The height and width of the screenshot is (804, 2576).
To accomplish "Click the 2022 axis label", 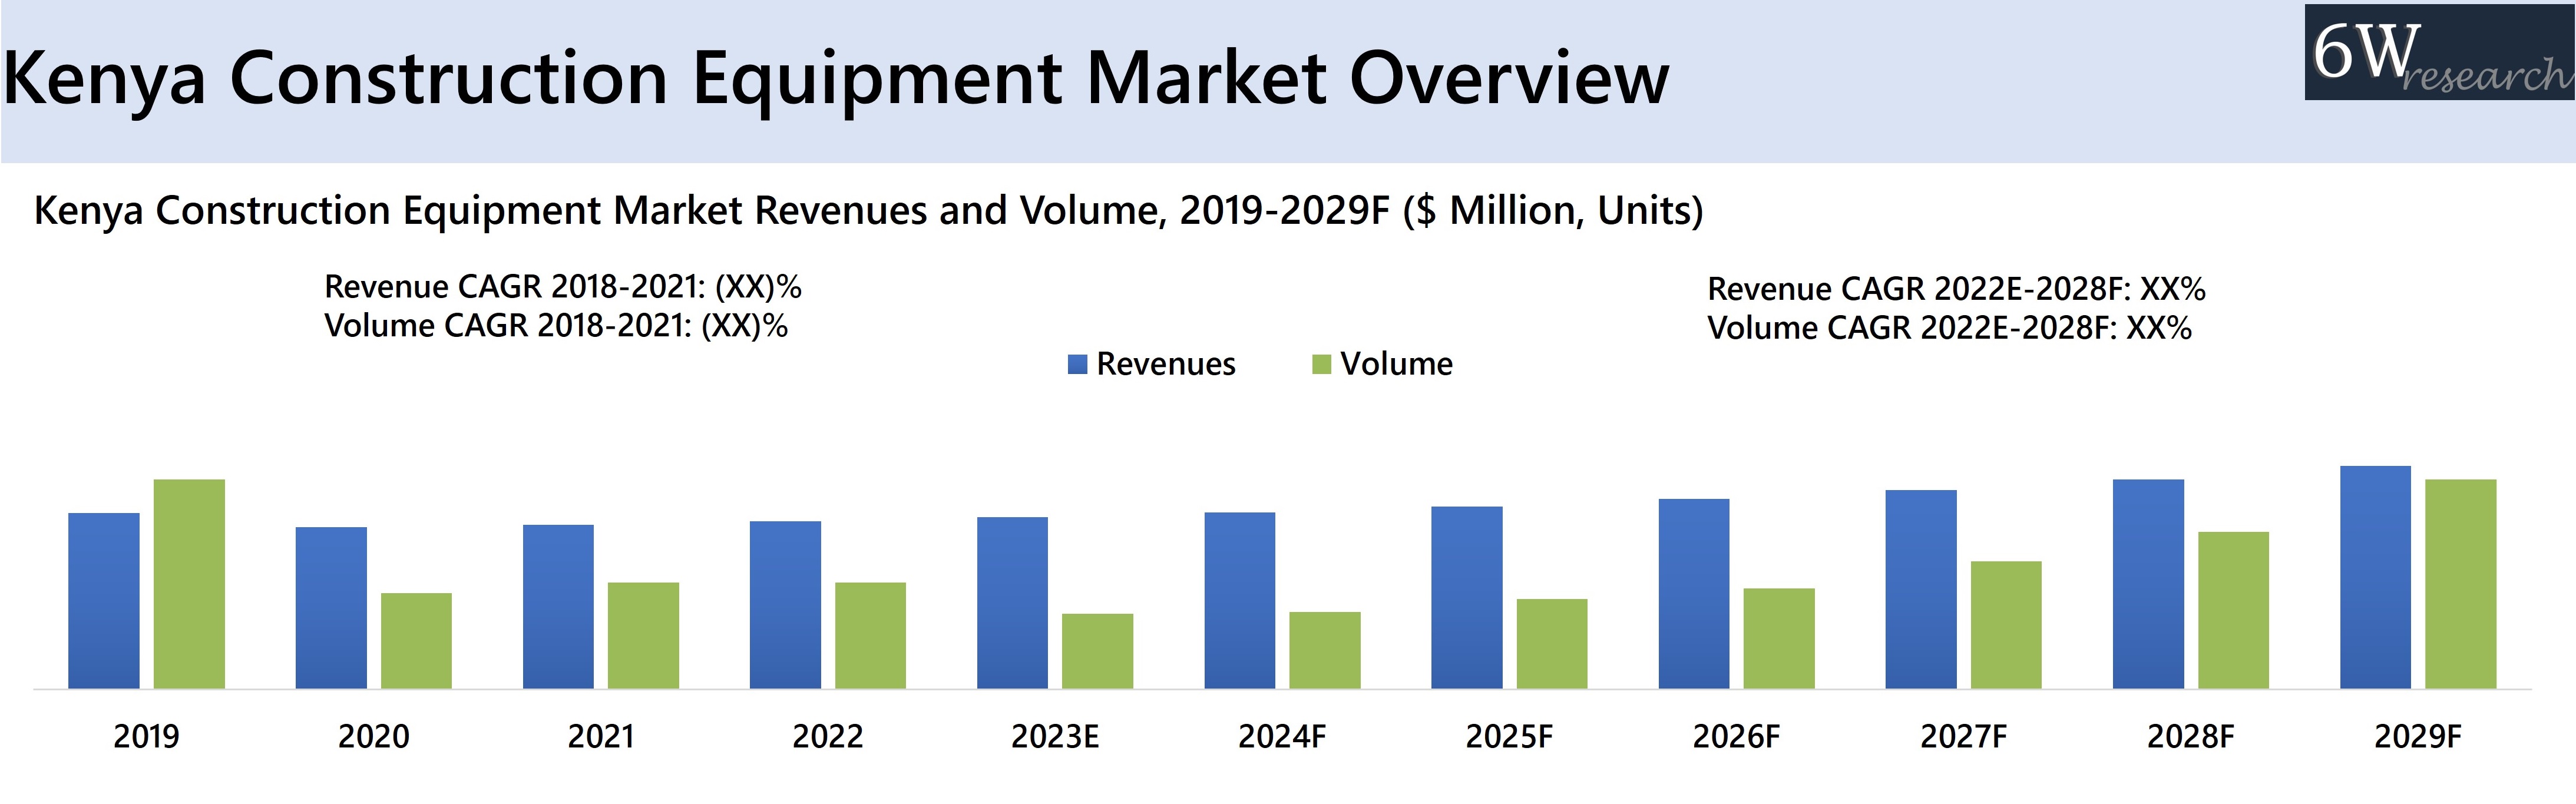I will click(827, 737).
